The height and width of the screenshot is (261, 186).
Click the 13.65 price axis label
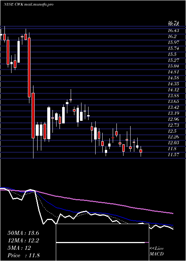(173, 102)
